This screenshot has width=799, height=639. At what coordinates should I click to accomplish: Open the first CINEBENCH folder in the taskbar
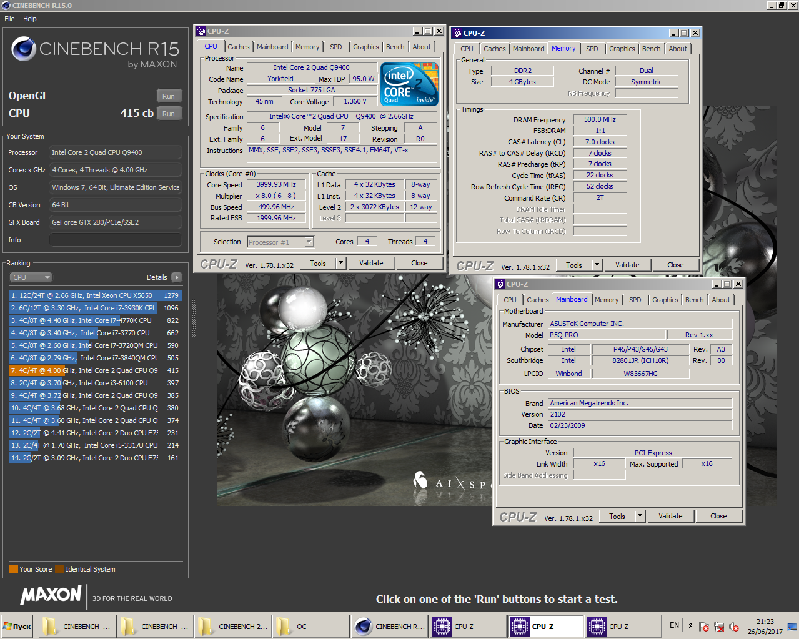(77, 626)
